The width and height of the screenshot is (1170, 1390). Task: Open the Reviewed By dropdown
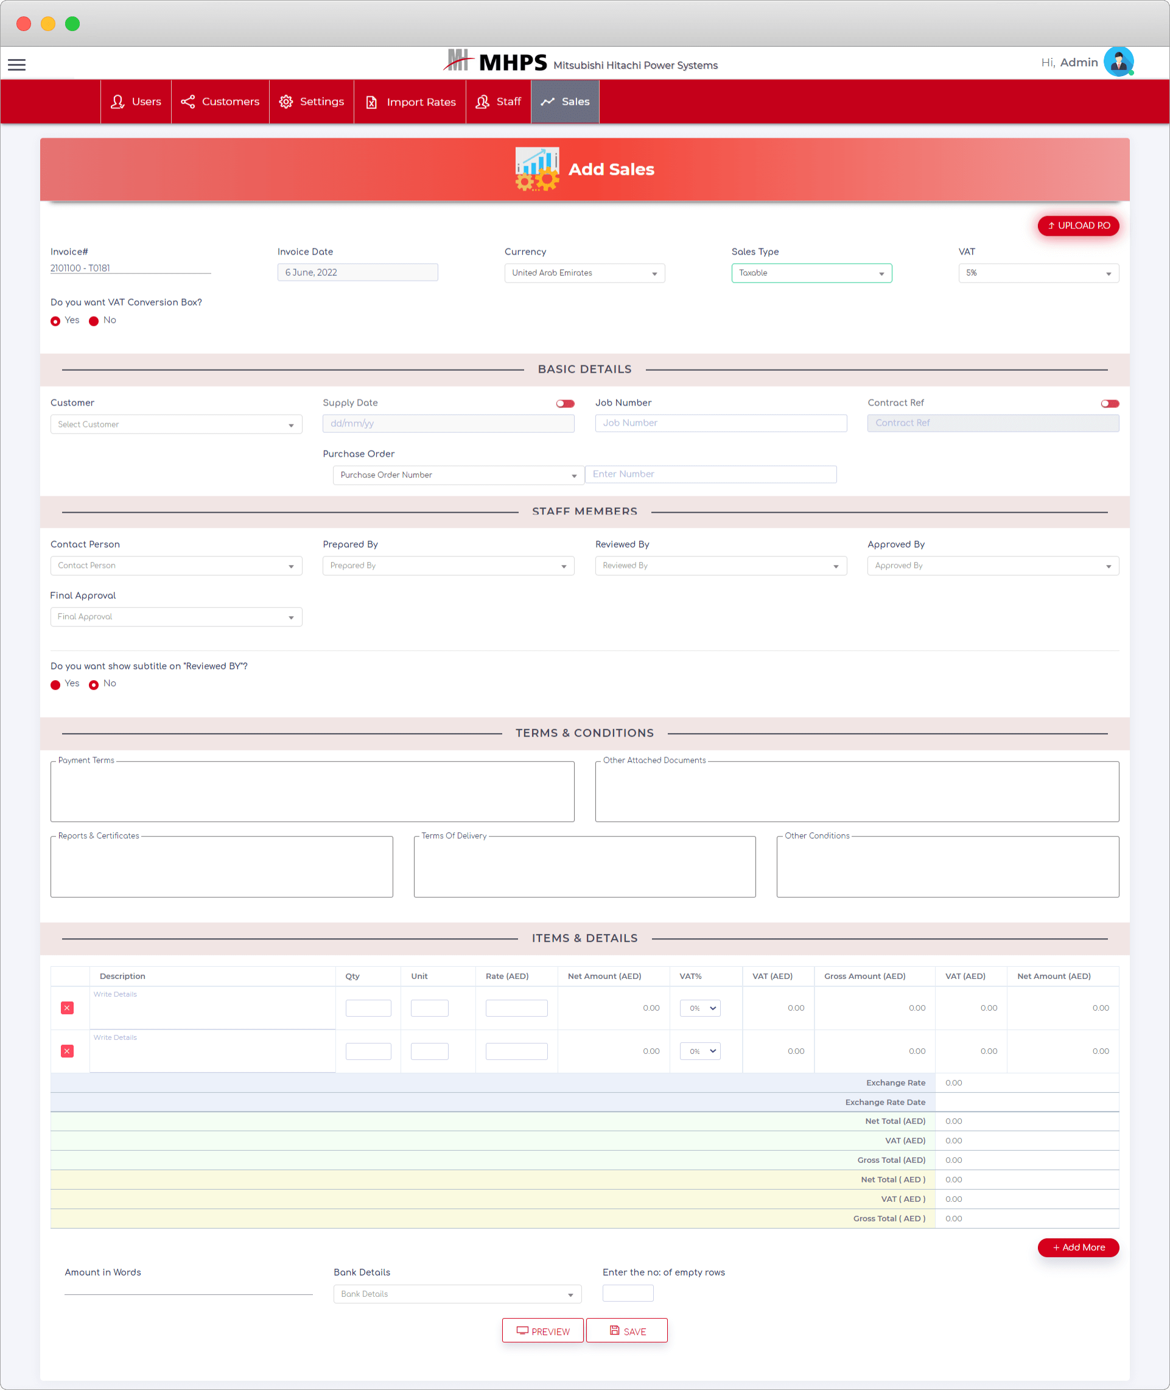[x=721, y=566]
